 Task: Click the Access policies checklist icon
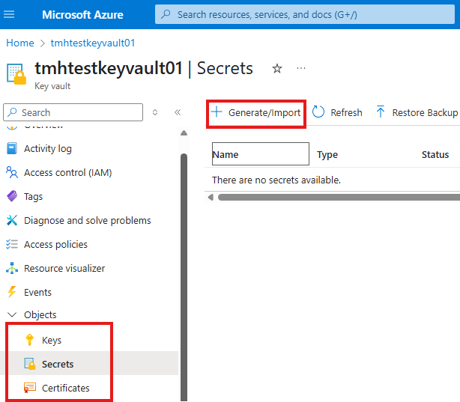coord(12,244)
